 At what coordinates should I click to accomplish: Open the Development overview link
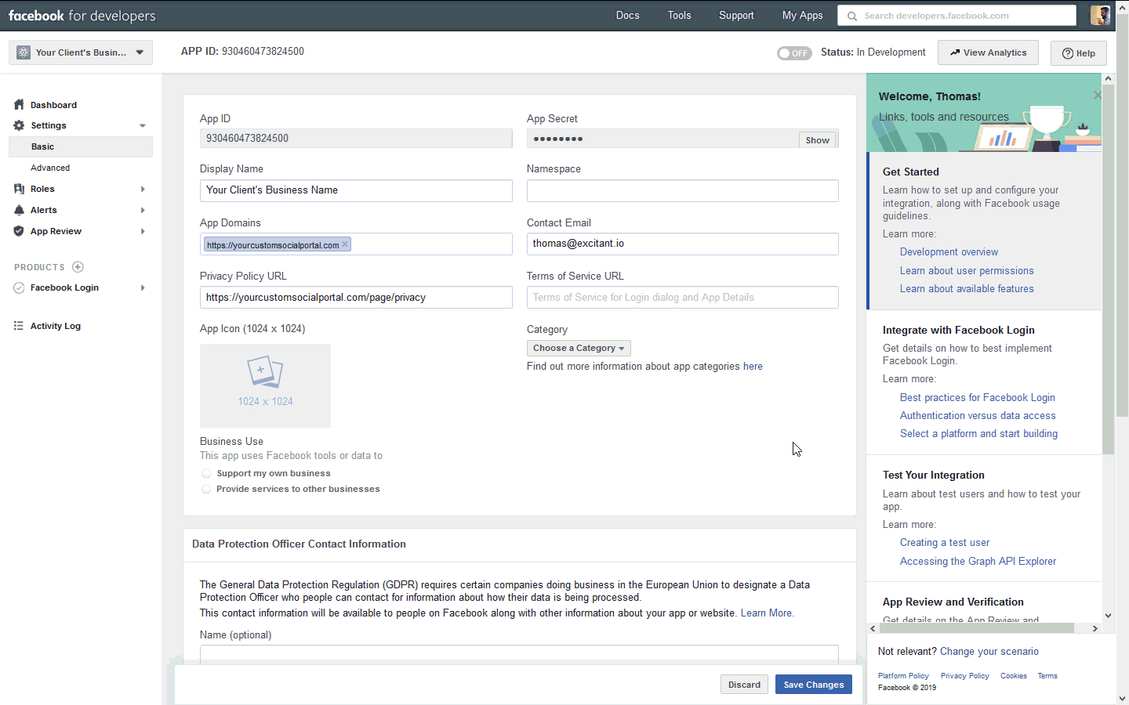point(949,252)
